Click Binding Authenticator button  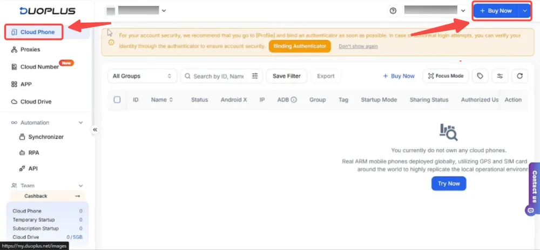point(300,46)
